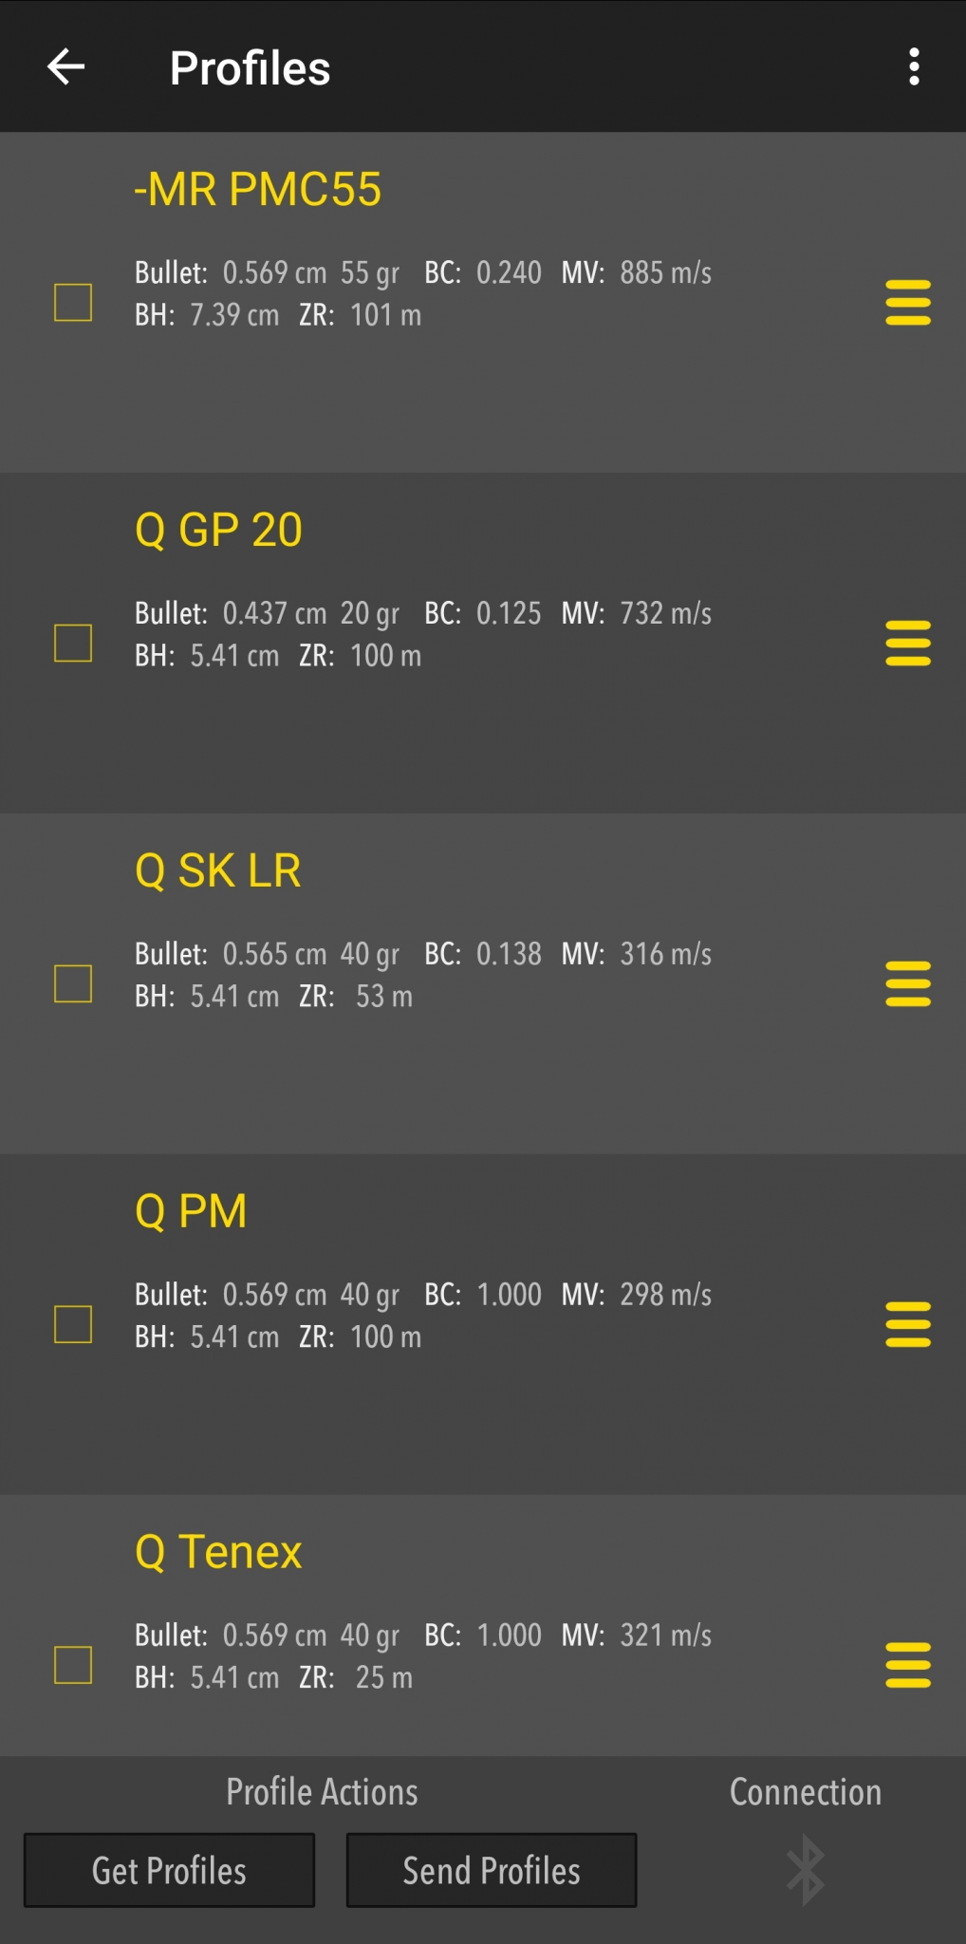This screenshot has height=1944, width=966.
Task: Tap the Bluetooth connection icon
Action: click(806, 1870)
